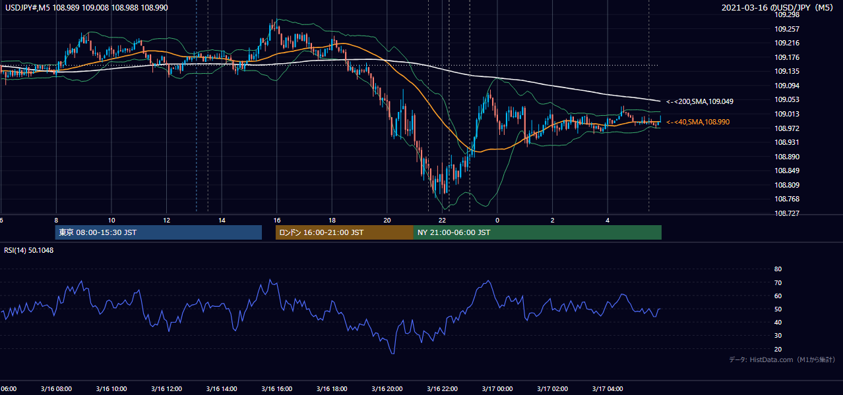Click price axis label 108.890

click(787, 157)
